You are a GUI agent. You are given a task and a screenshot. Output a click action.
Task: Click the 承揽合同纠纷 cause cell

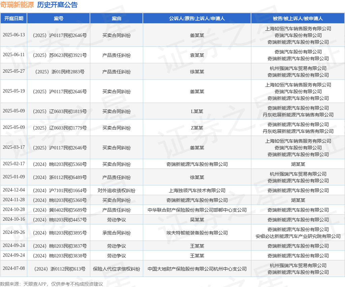116,233
